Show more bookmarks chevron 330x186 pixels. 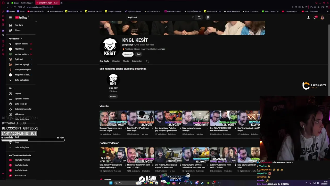[x=327, y=11]
